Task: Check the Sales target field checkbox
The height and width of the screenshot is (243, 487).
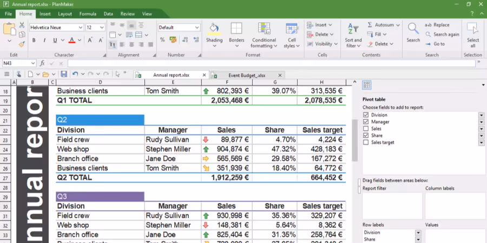Action: point(366,142)
